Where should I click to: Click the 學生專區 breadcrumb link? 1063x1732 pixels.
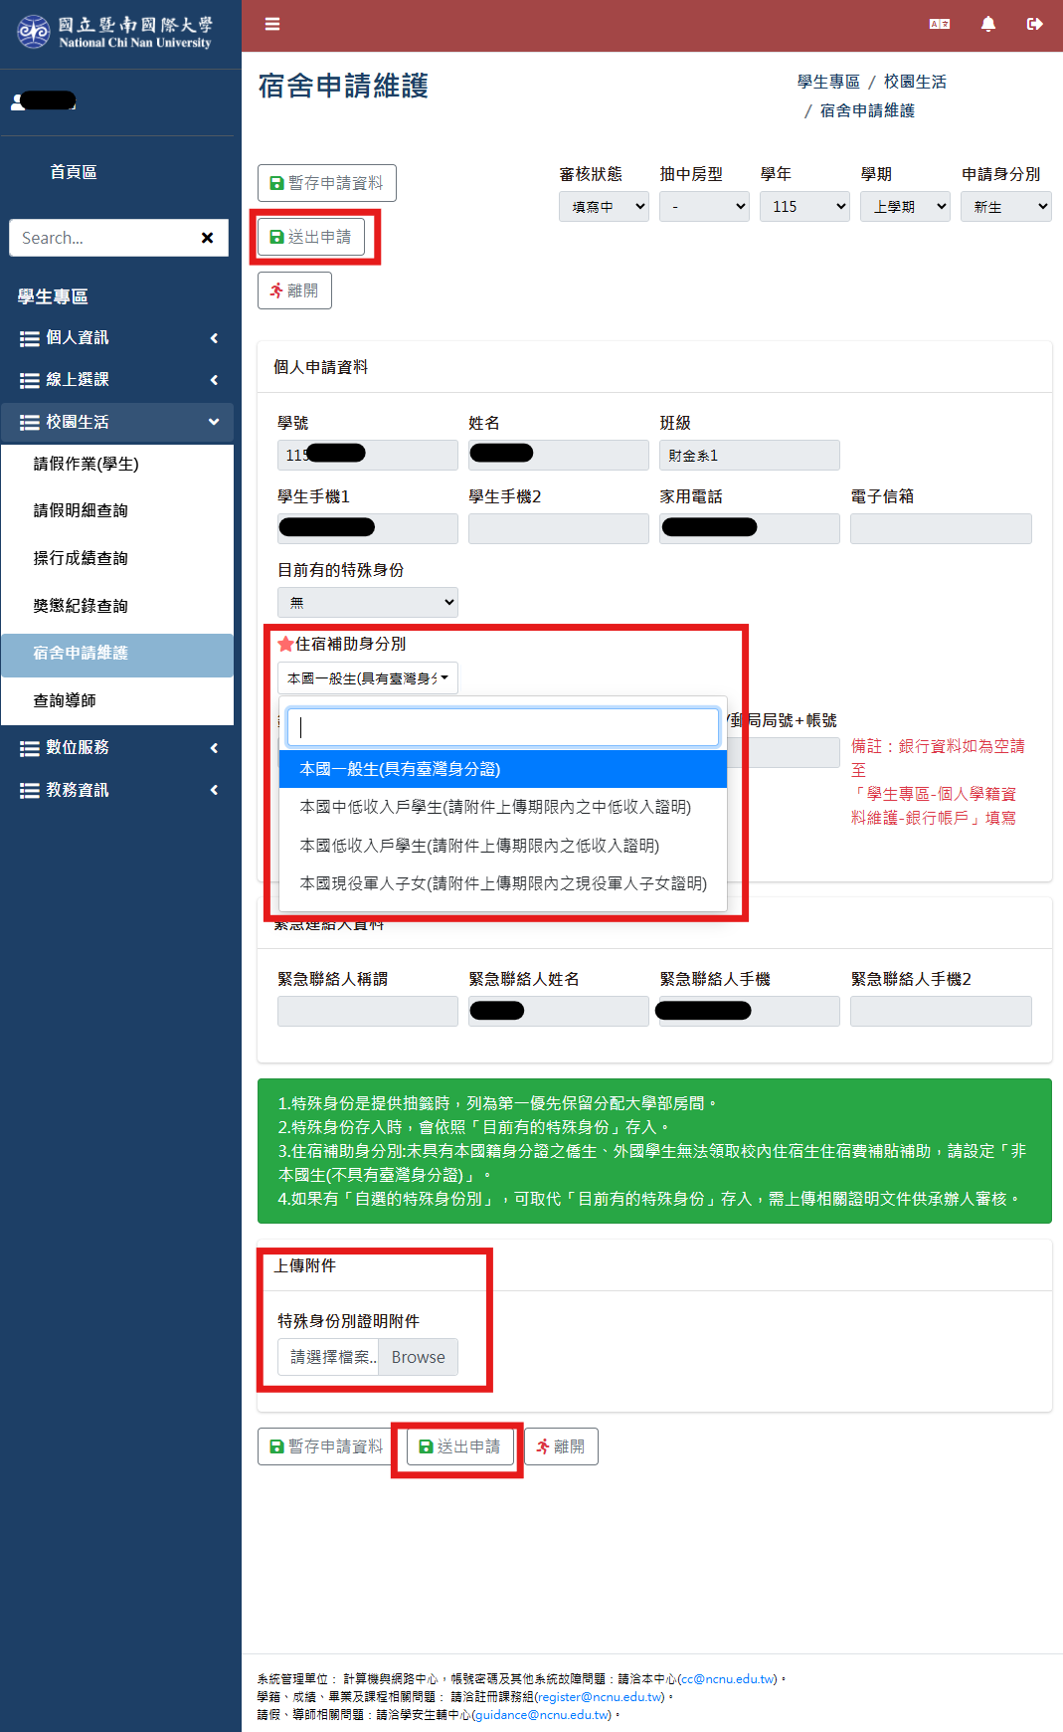828,82
